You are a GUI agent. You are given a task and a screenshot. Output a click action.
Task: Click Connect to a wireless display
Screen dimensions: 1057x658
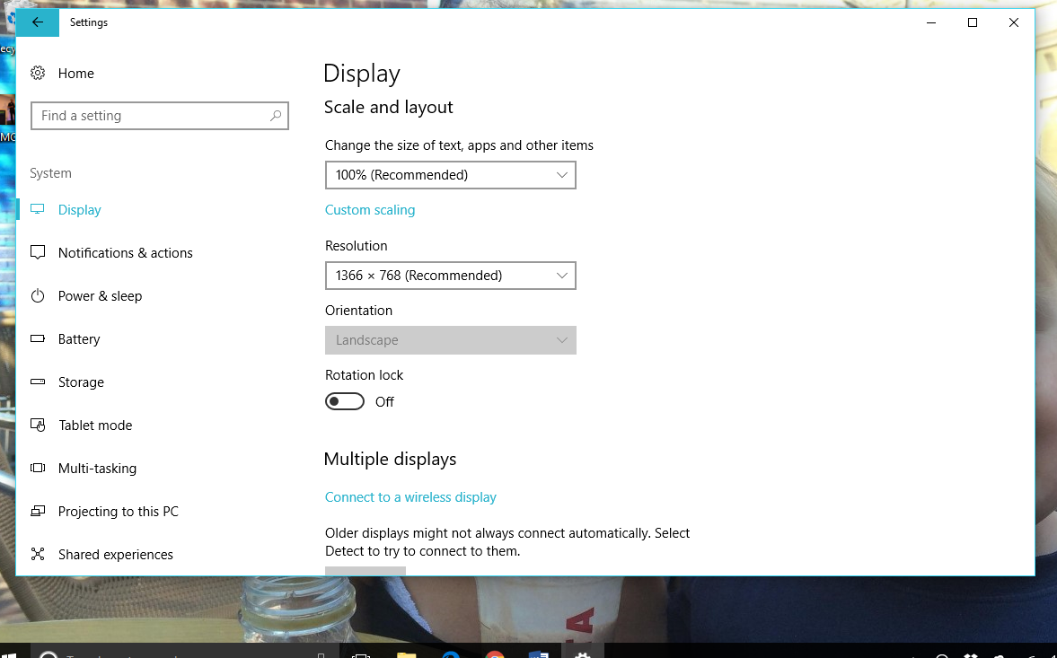coord(410,496)
